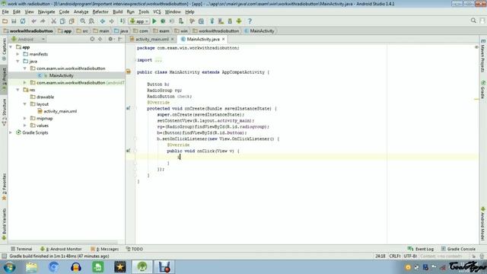Click the Replace toolbar icon

[x=91, y=21]
